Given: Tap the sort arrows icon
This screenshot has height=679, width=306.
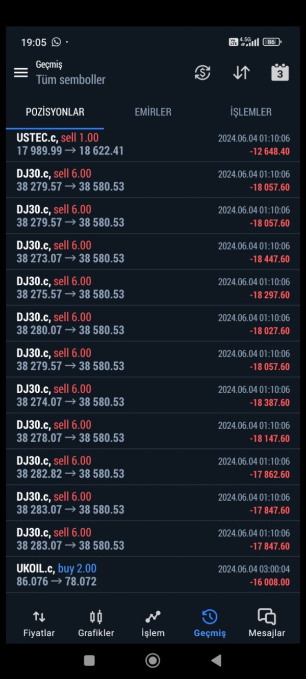Looking at the screenshot, I should [241, 73].
